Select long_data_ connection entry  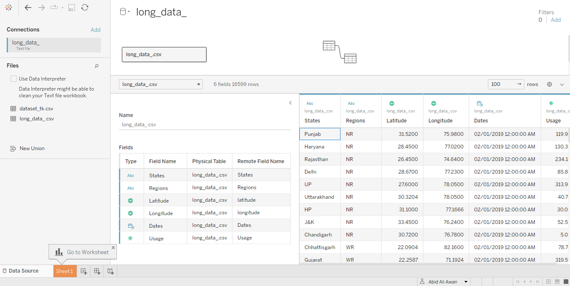tap(54, 45)
